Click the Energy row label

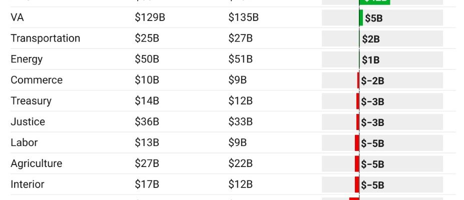[x=27, y=59]
